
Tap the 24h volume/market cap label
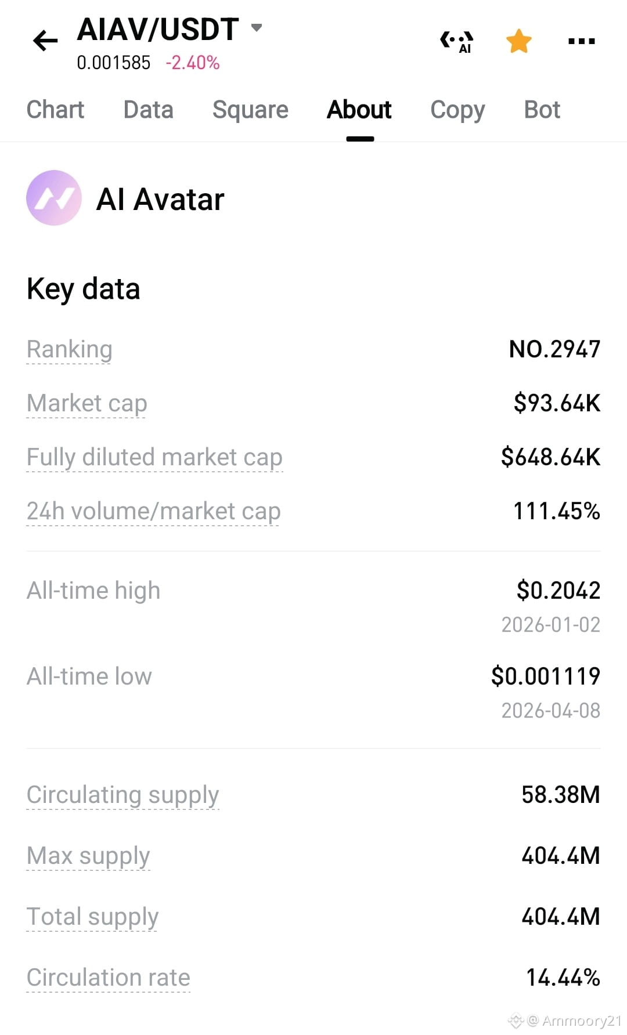tap(153, 512)
